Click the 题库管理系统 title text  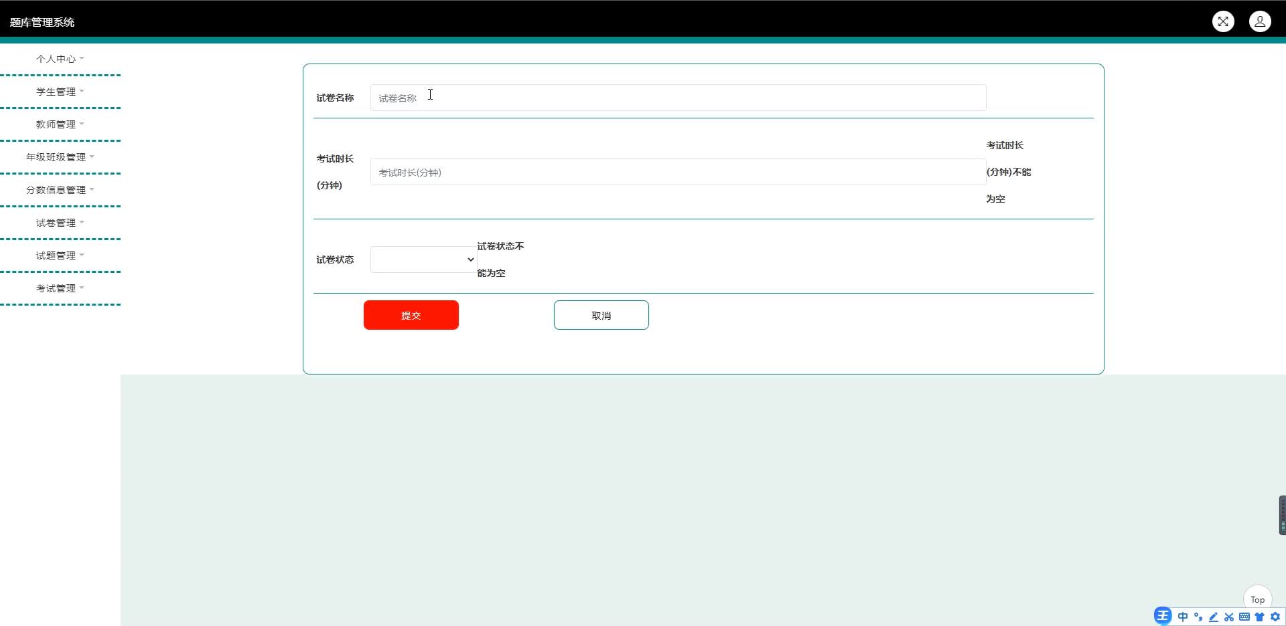click(42, 22)
